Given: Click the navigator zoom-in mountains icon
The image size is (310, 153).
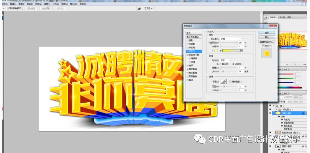Looking at the screenshot, I should tap(305, 64).
